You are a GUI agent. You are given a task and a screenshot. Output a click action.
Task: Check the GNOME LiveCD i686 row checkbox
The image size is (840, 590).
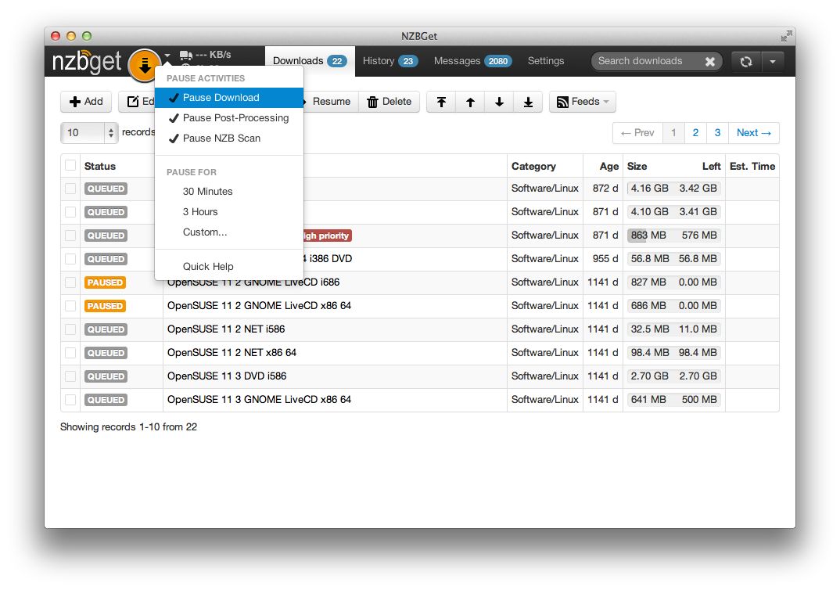coord(70,282)
